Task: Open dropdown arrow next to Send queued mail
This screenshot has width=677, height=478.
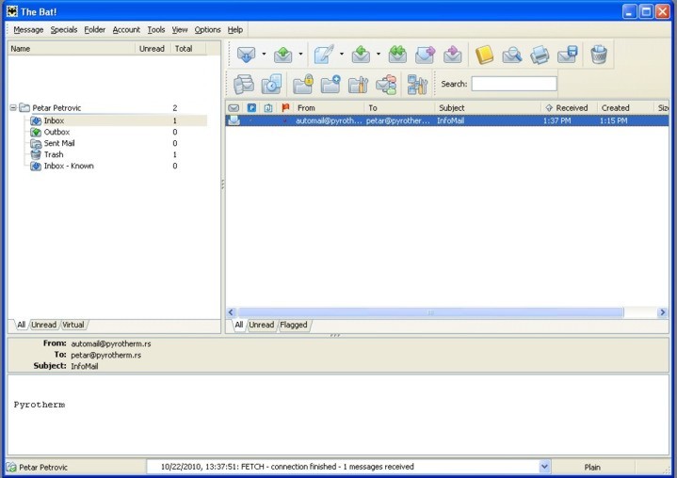Action: pyautogui.click(x=300, y=55)
